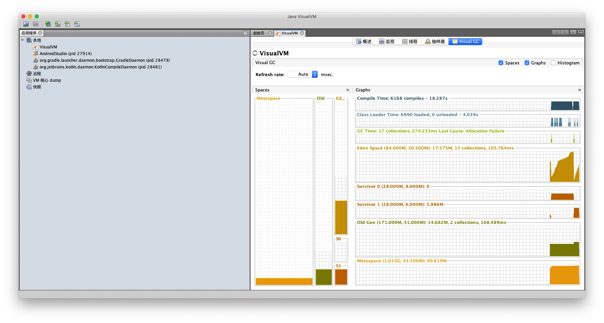The image size is (604, 323).
Task: Select the GradleDaemon (pid 28479) process
Action: [104, 60]
